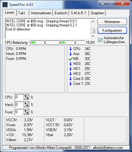The image size is (132, 152).
Task: Minimize the SpeedFan window from title bar
Action: (102, 3)
